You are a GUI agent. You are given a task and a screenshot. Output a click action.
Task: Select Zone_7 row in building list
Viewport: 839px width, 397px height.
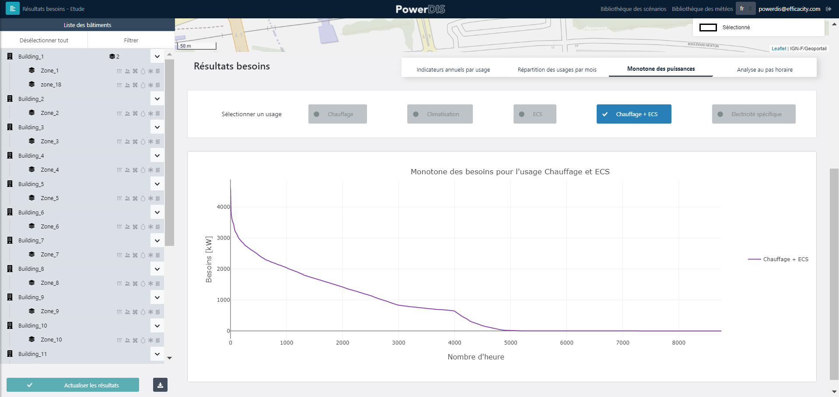coord(83,255)
